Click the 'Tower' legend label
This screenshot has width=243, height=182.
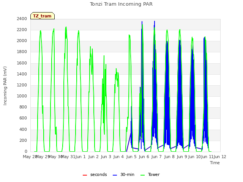[154, 174]
